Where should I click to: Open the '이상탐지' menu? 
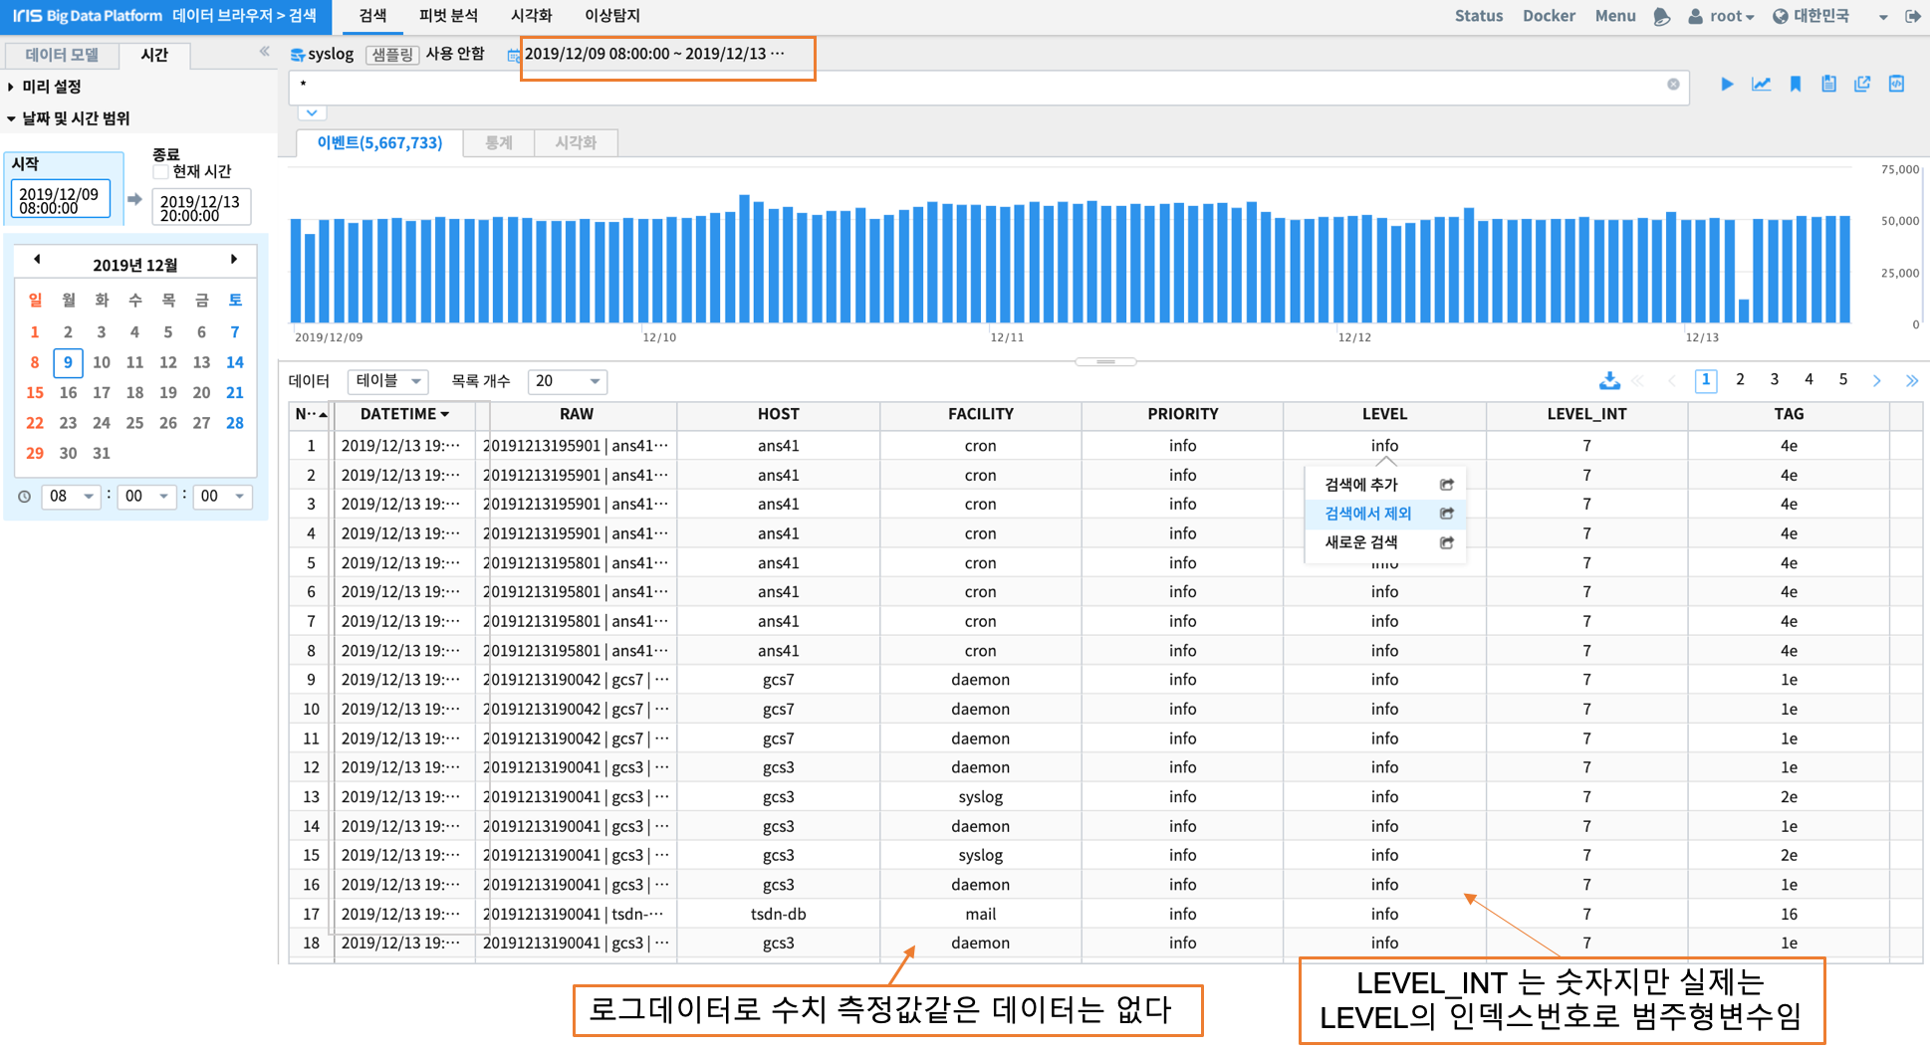[x=611, y=16]
